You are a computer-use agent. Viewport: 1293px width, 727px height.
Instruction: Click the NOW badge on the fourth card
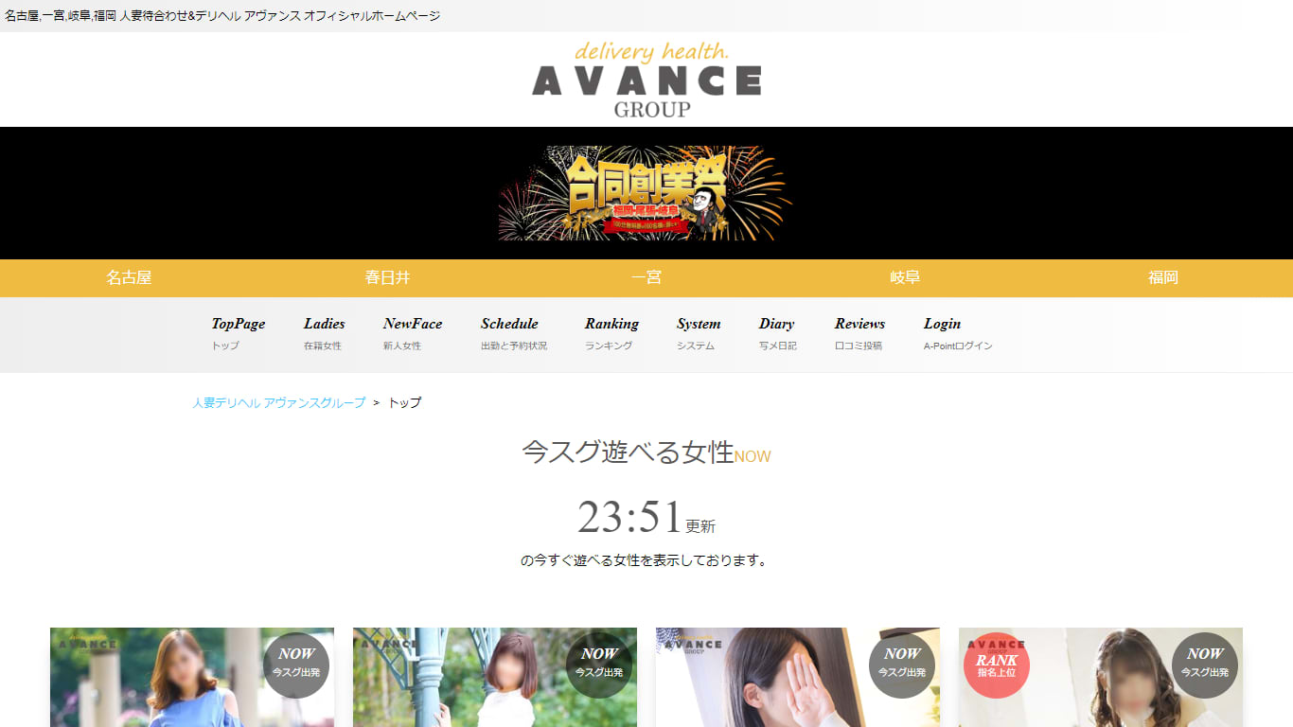[1205, 665]
